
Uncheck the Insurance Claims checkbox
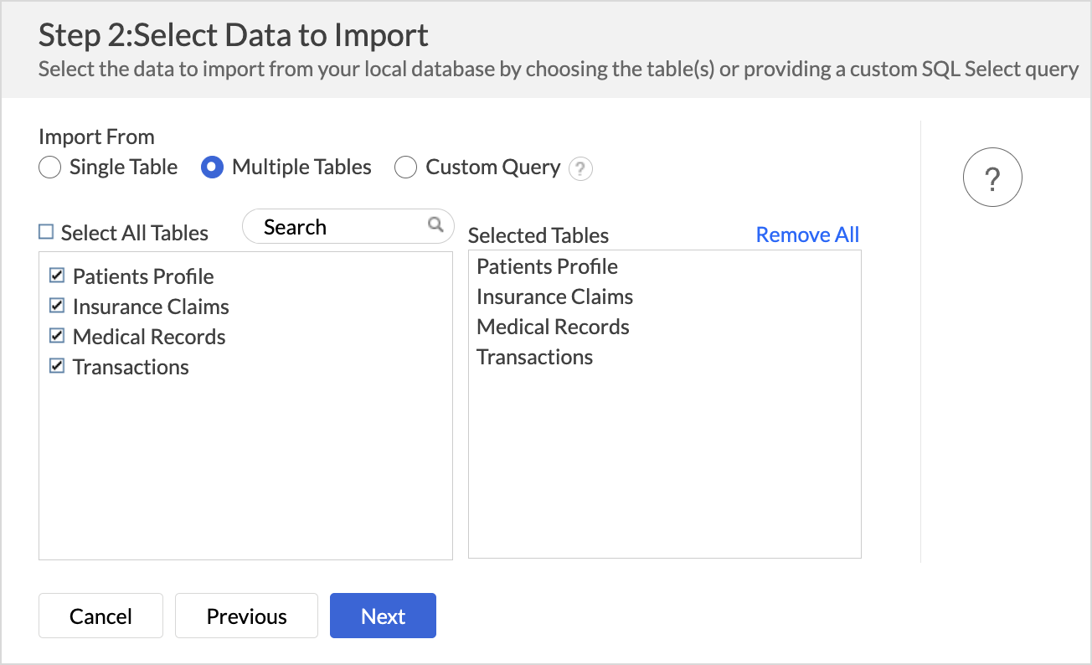[x=57, y=306]
